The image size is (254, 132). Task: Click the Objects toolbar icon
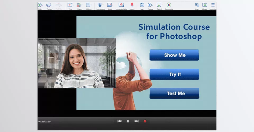click(88, 5)
